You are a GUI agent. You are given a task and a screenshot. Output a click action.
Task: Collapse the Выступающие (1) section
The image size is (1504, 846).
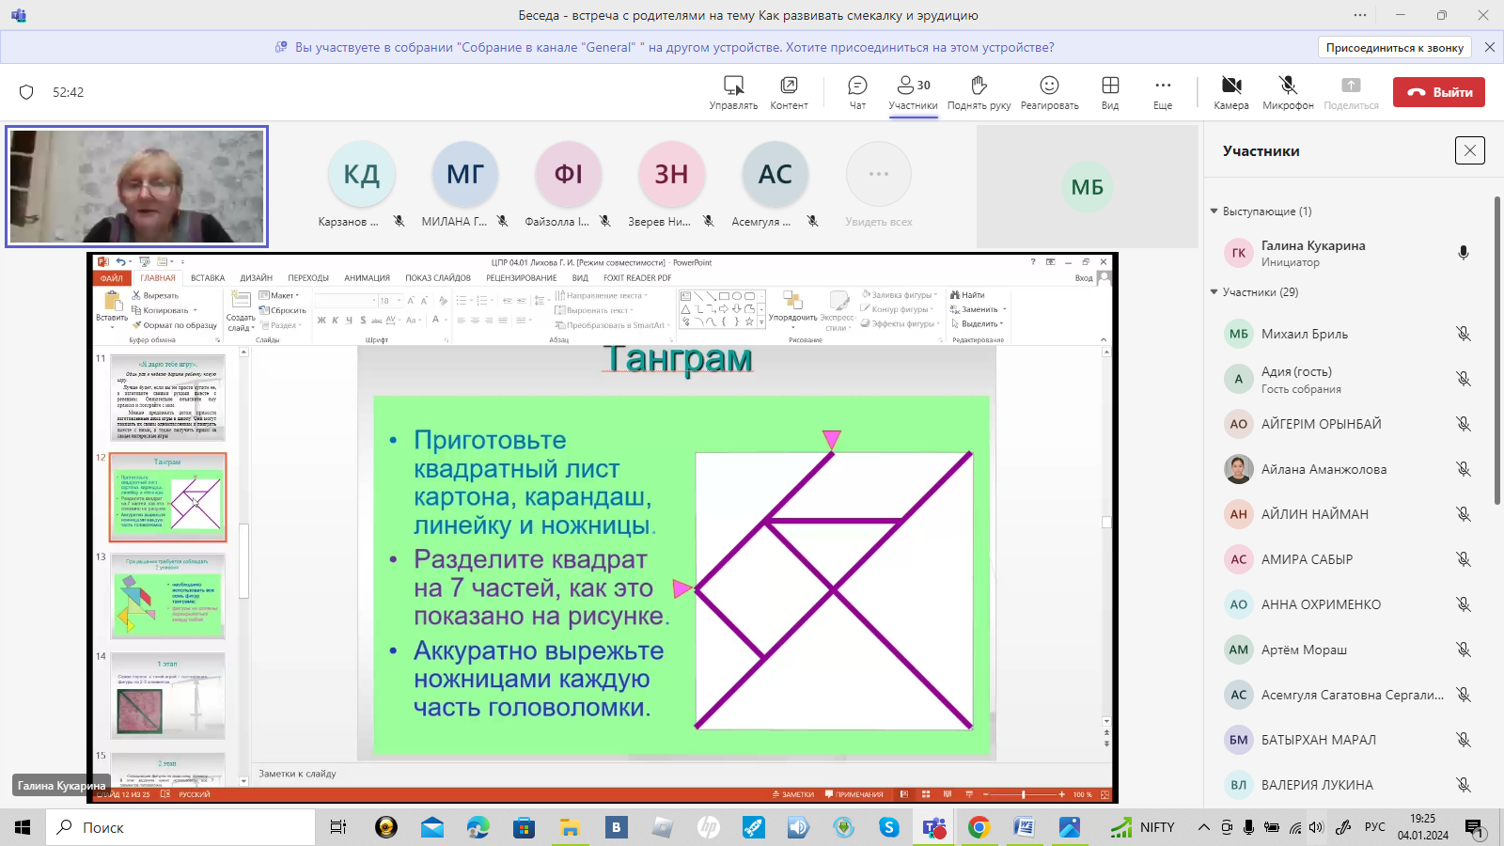click(1214, 211)
